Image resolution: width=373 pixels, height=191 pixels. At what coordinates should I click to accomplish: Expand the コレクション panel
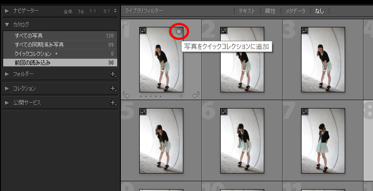pos(7,88)
